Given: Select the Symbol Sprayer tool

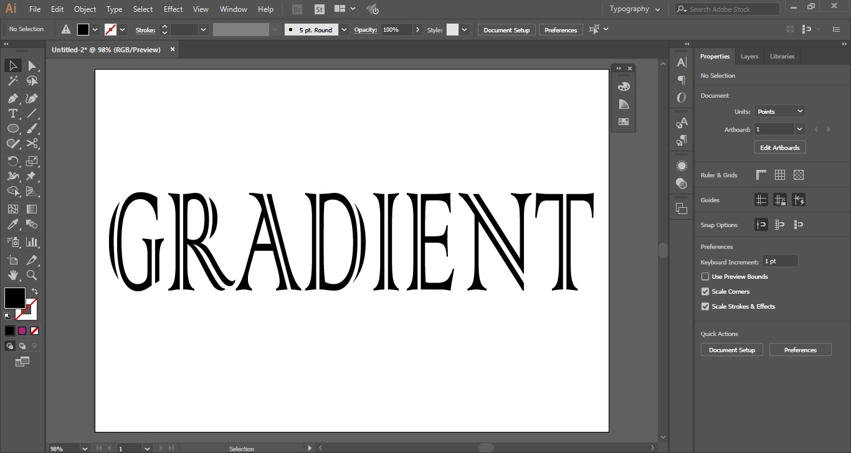Looking at the screenshot, I should pyautogui.click(x=13, y=242).
